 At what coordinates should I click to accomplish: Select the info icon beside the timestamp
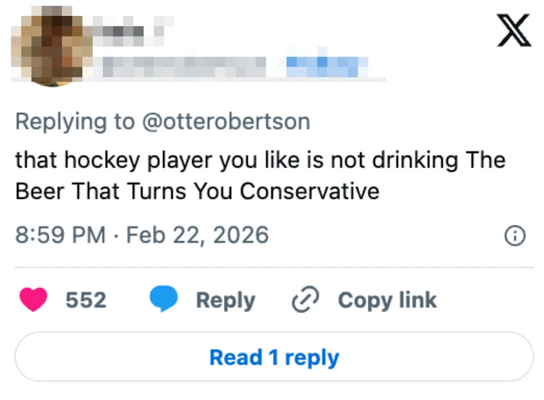point(515,236)
